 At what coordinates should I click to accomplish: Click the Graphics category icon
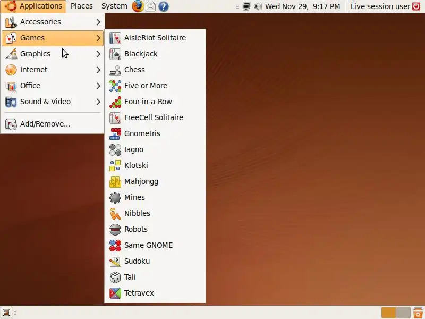click(11, 54)
